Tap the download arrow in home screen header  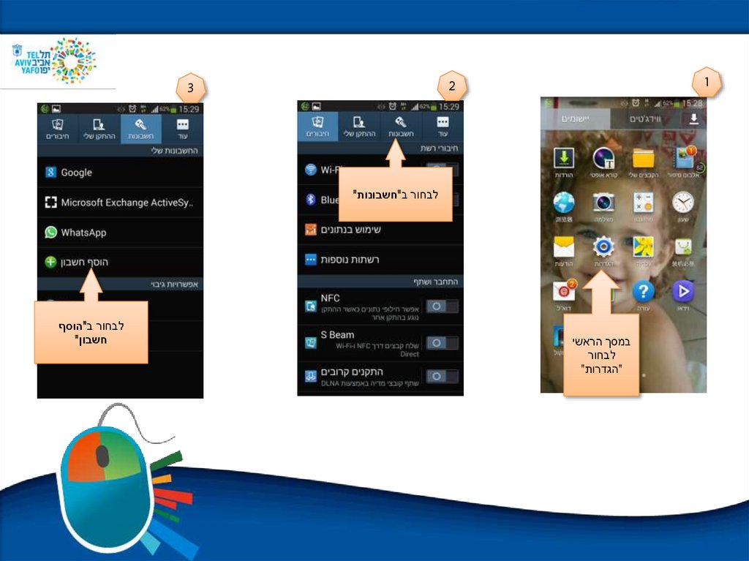click(693, 119)
